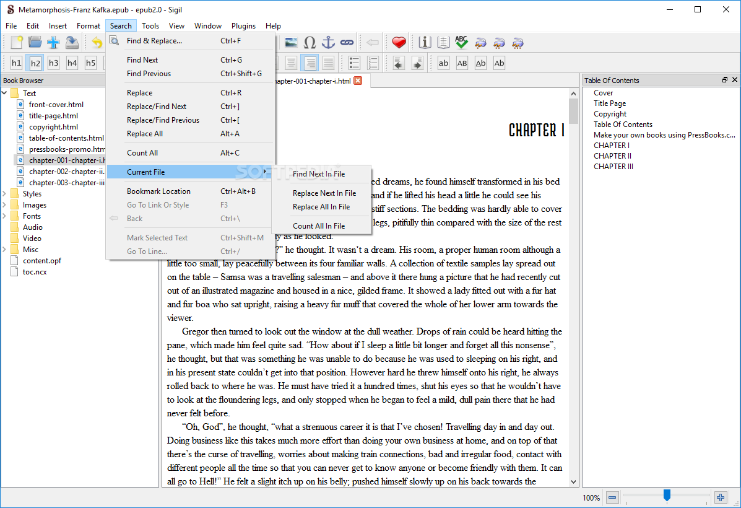Open the Plugins menu
741x508 pixels.
[243, 26]
